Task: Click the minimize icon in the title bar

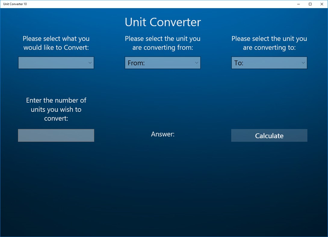Action: [x=298, y=4]
